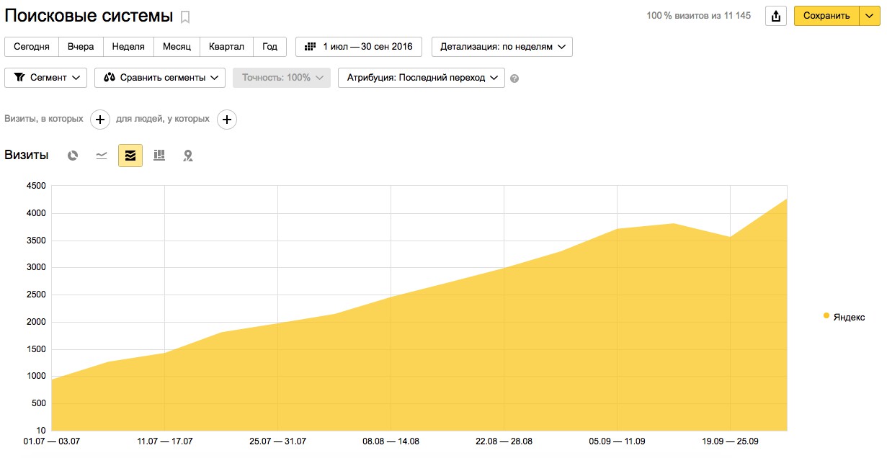
Task: Open Детализация: по неделям dropdown
Action: point(502,47)
